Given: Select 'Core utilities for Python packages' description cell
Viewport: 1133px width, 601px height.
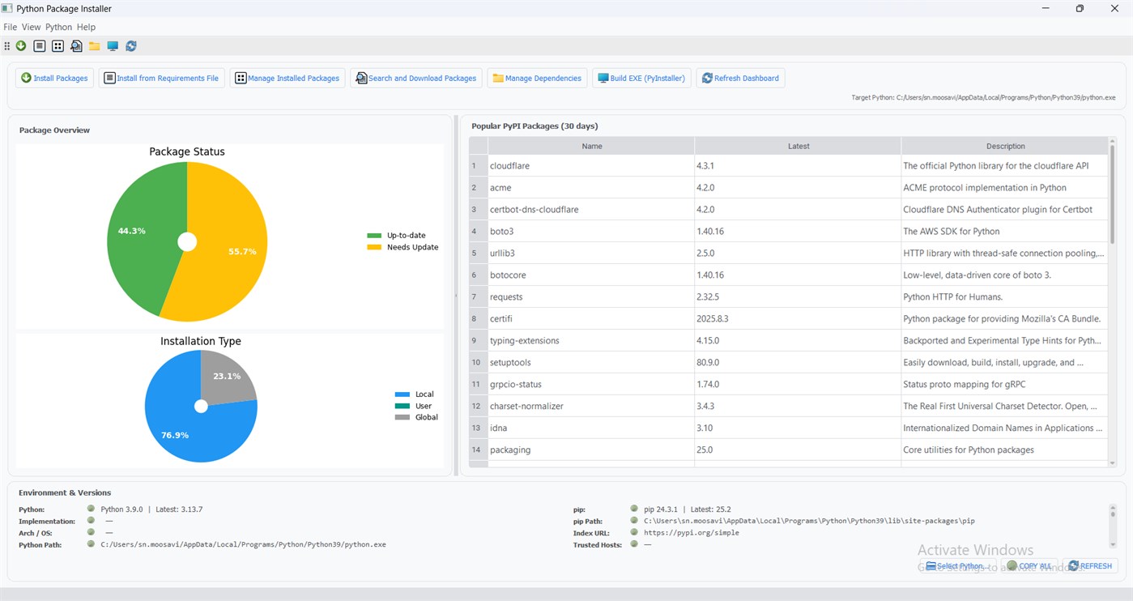Looking at the screenshot, I should (1004, 450).
